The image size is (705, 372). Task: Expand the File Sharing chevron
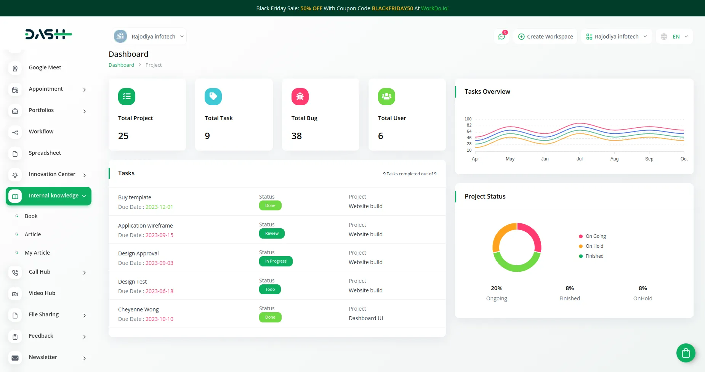85,316
